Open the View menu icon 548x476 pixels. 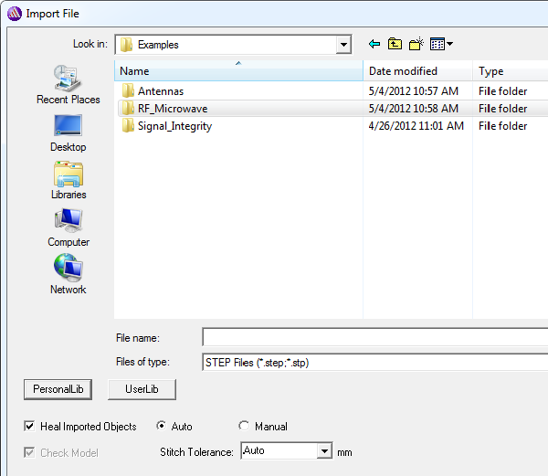pos(441,44)
